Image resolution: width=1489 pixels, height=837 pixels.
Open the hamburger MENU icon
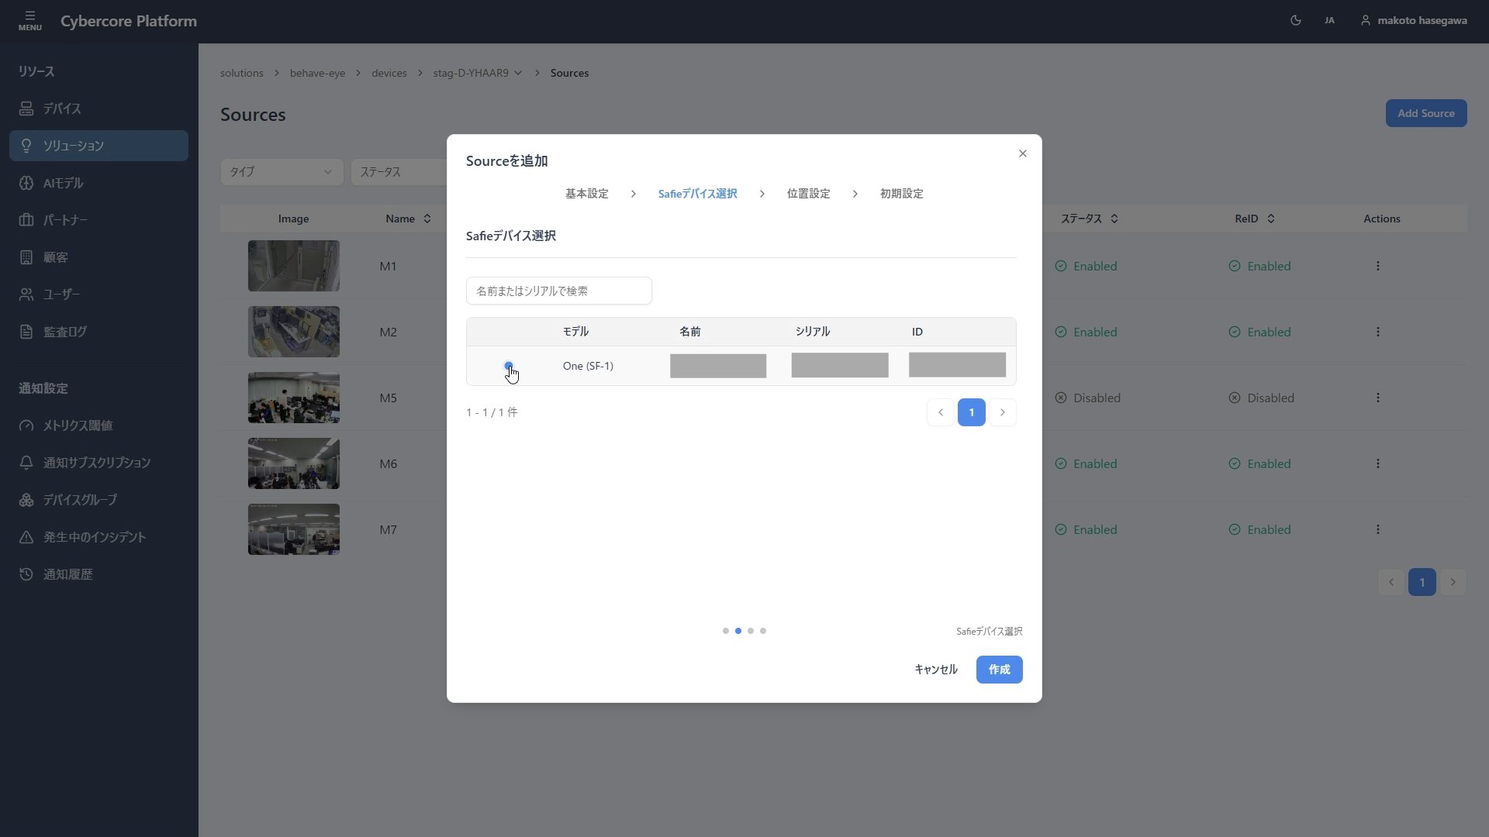(x=29, y=21)
